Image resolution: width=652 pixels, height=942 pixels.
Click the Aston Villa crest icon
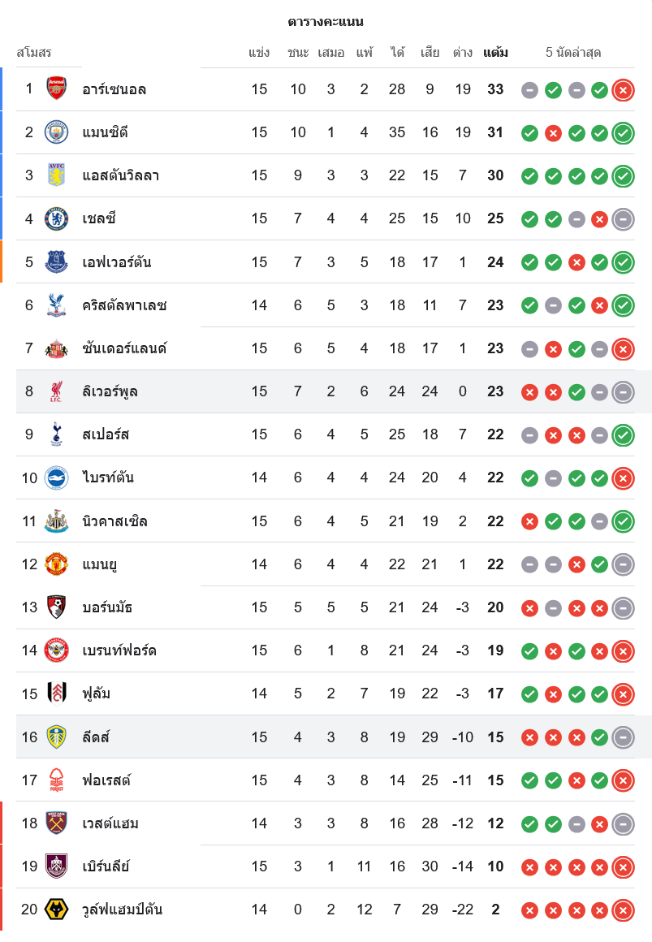[56, 175]
